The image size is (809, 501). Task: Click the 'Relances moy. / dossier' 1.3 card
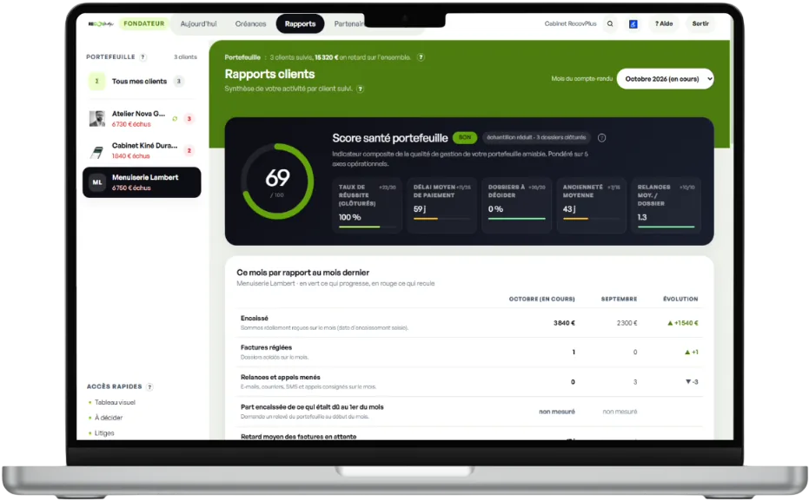pyautogui.click(x=666, y=206)
